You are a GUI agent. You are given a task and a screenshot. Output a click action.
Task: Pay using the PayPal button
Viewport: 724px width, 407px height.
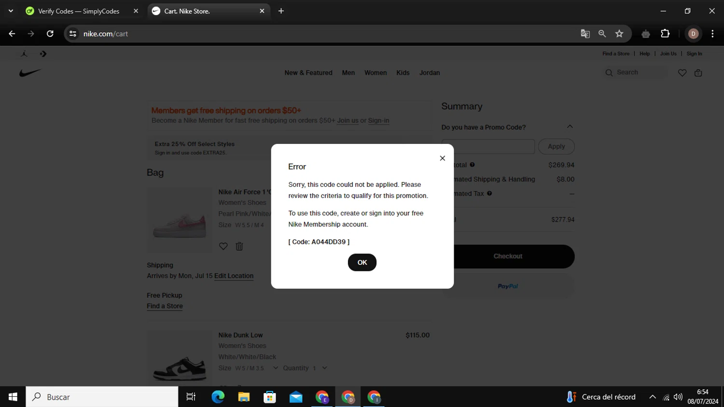(508, 286)
